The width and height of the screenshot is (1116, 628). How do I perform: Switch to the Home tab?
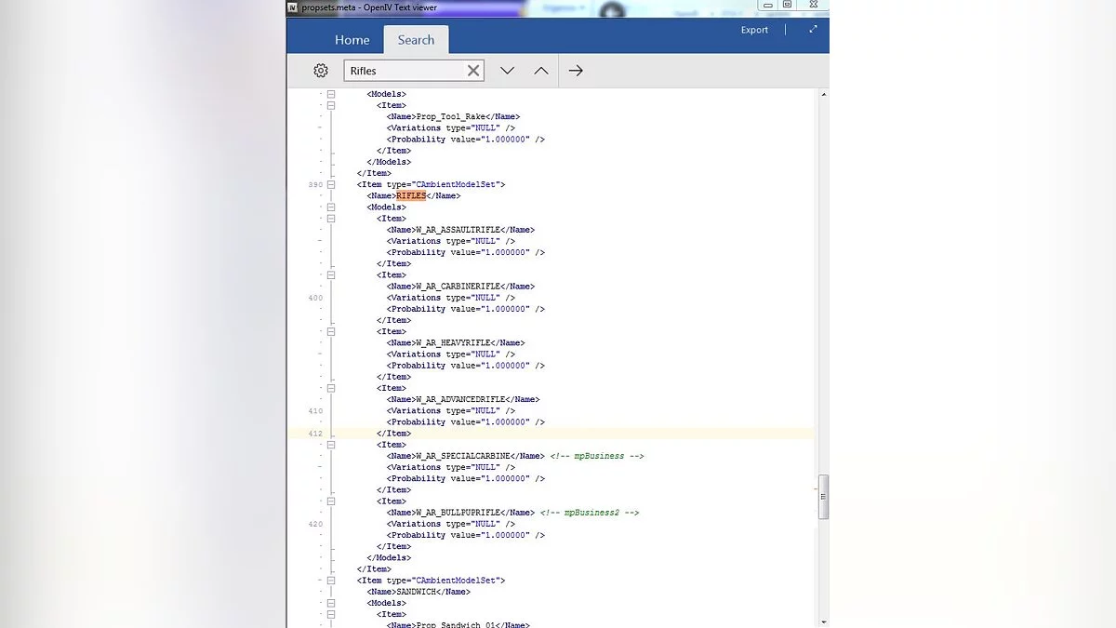click(x=352, y=40)
